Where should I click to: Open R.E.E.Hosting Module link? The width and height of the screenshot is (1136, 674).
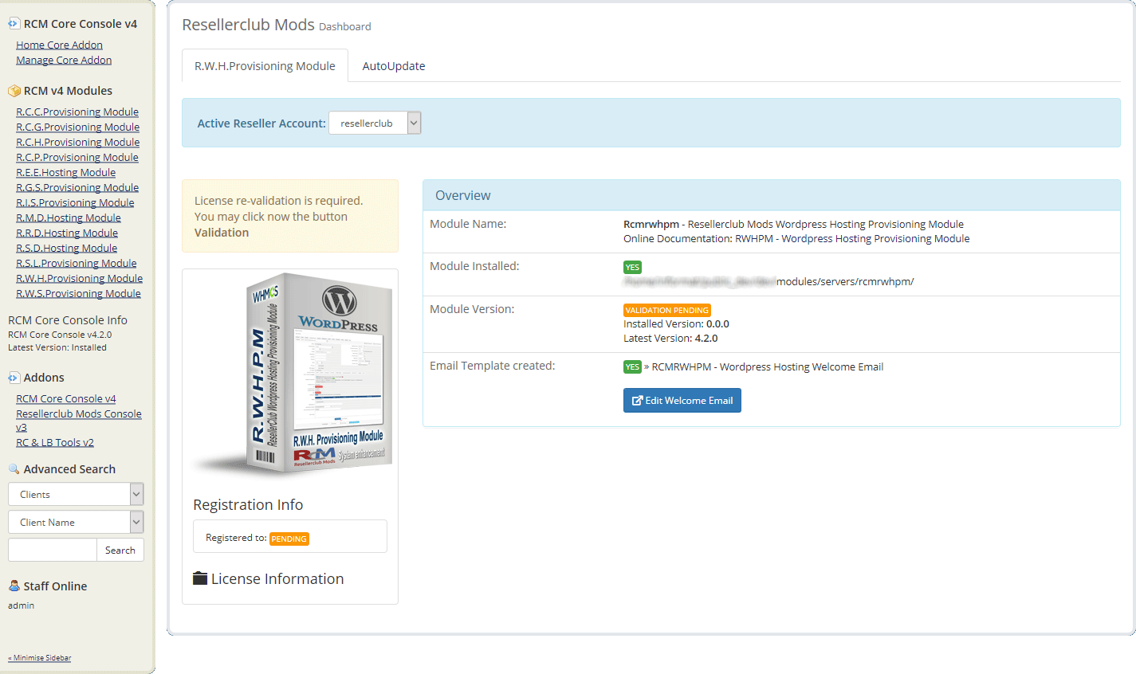pyautogui.click(x=65, y=172)
